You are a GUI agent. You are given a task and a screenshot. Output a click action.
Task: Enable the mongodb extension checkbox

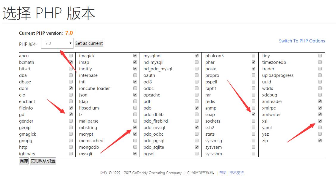(x=135, y=147)
